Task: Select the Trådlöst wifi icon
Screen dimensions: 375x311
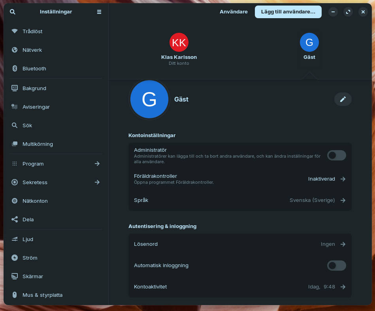Action: click(x=15, y=31)
